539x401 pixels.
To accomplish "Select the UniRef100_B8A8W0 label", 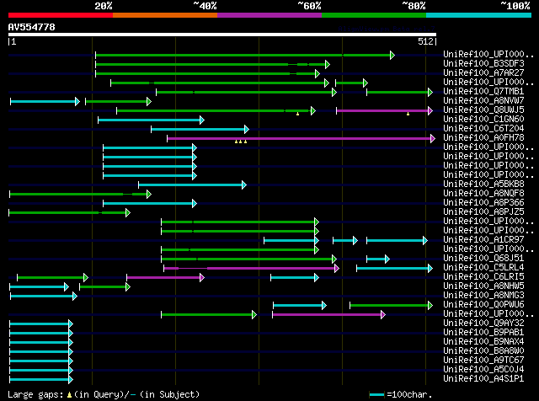I will 483,351.
